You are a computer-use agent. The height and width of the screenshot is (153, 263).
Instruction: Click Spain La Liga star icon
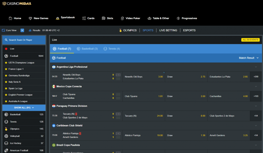[x=6, y=88]
